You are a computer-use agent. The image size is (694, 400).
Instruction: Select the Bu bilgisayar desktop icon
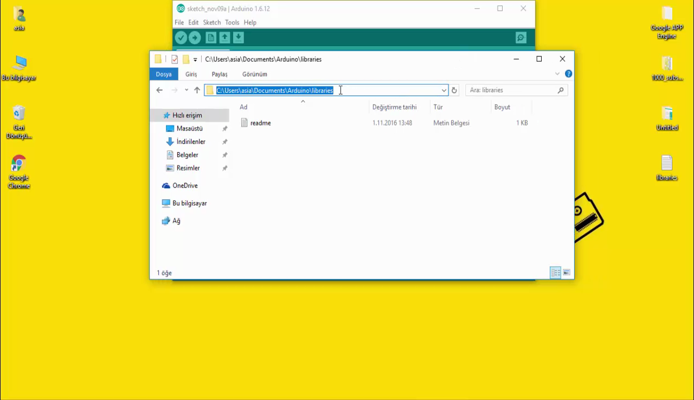pos(18,68)
